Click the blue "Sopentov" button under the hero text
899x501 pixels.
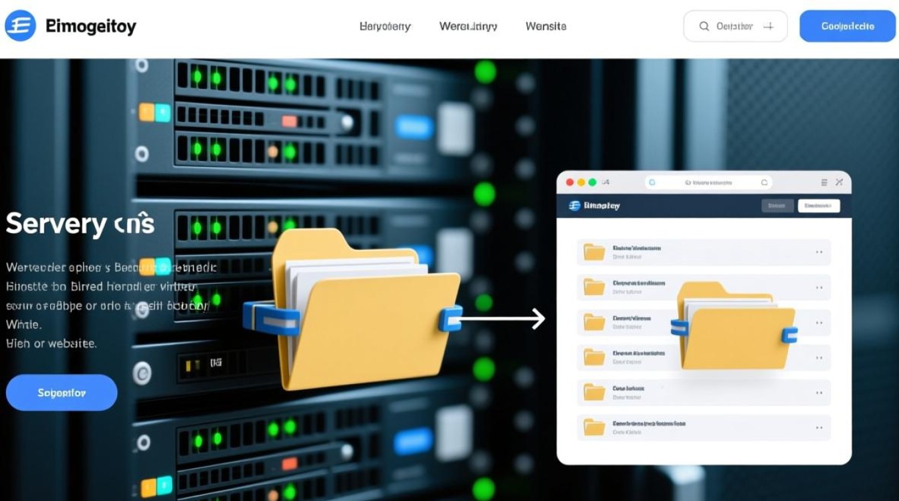click(62, 393)
